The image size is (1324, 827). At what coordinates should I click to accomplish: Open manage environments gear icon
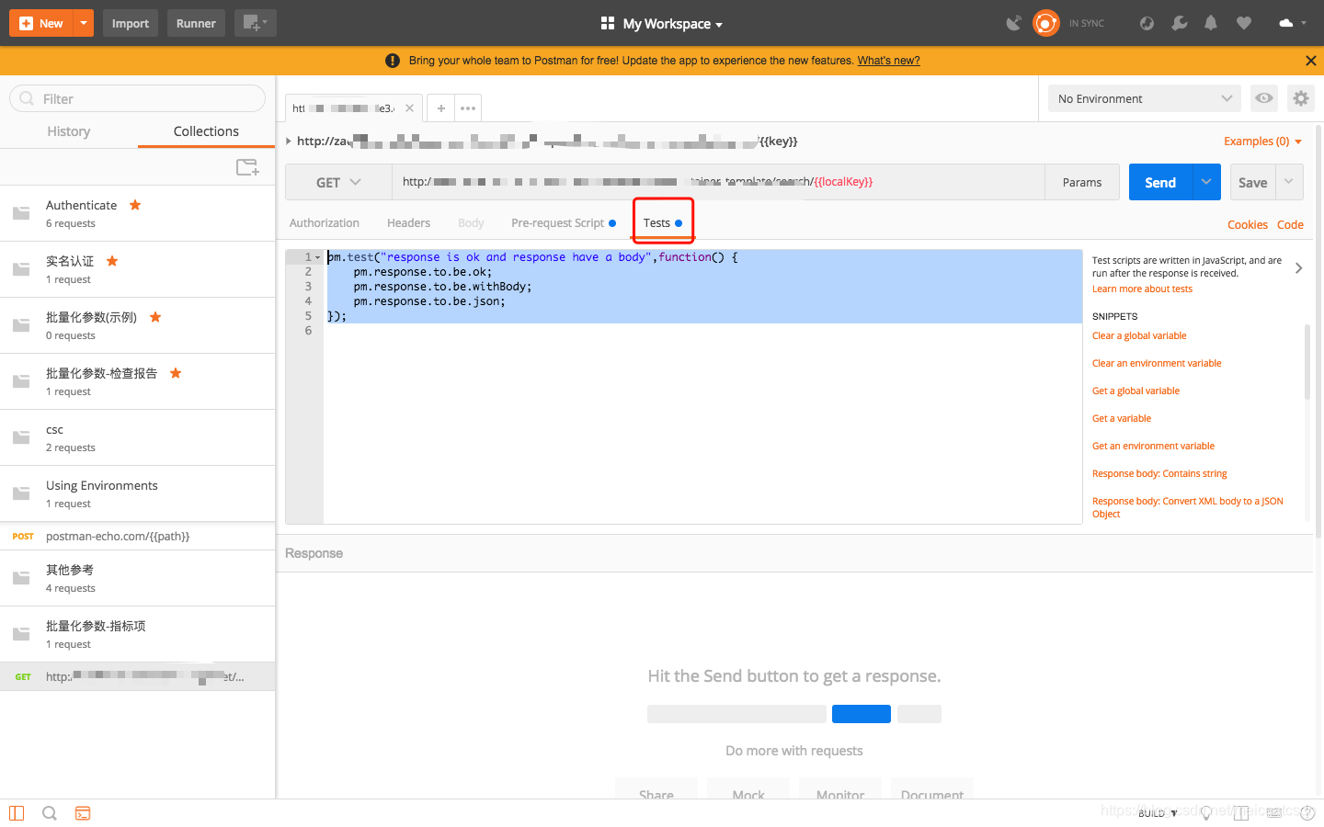click(x=1300, y=98)
